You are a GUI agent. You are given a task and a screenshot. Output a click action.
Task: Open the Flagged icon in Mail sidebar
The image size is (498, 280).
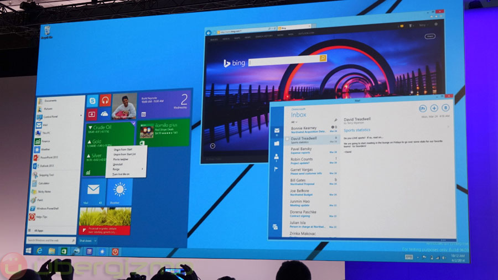pos(276,169)
